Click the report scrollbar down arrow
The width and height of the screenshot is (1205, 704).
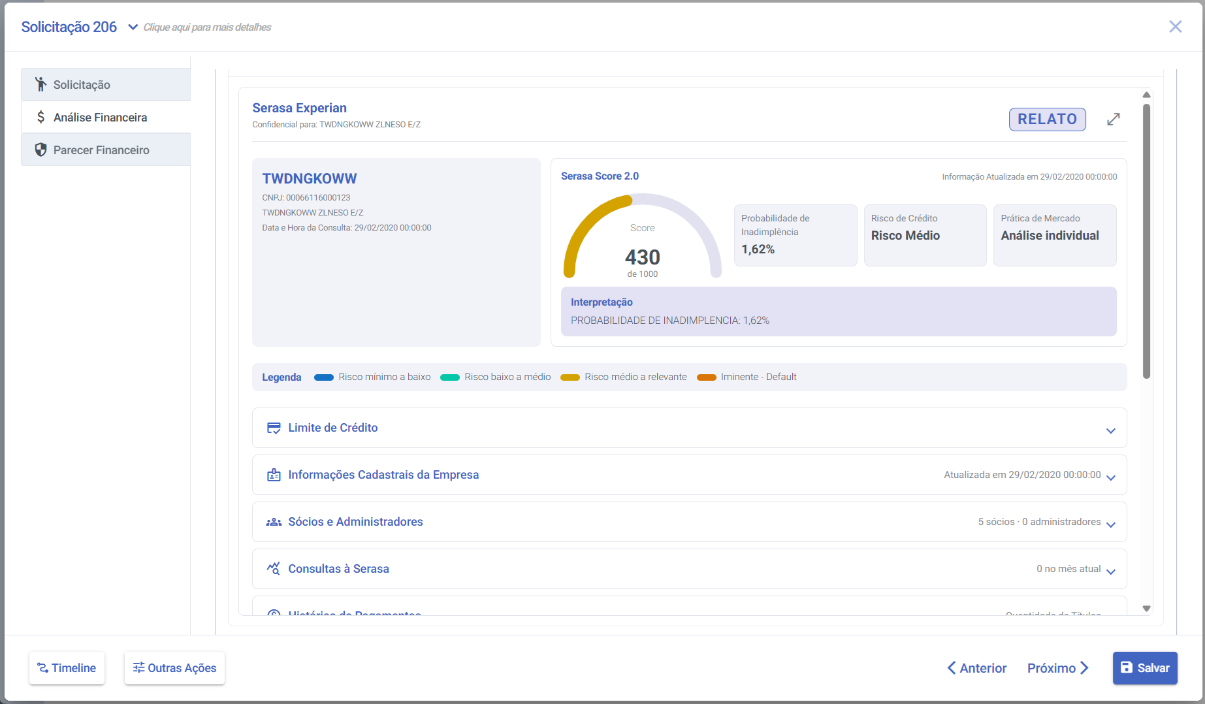1146,608
